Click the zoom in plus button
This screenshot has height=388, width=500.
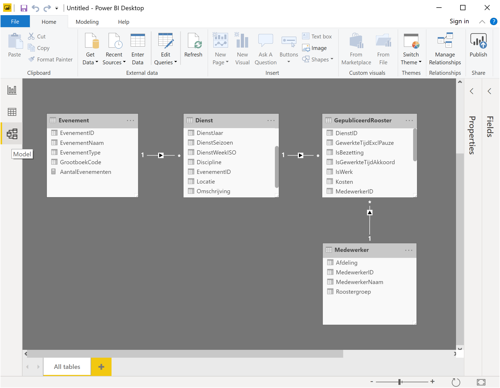point(432,382)
